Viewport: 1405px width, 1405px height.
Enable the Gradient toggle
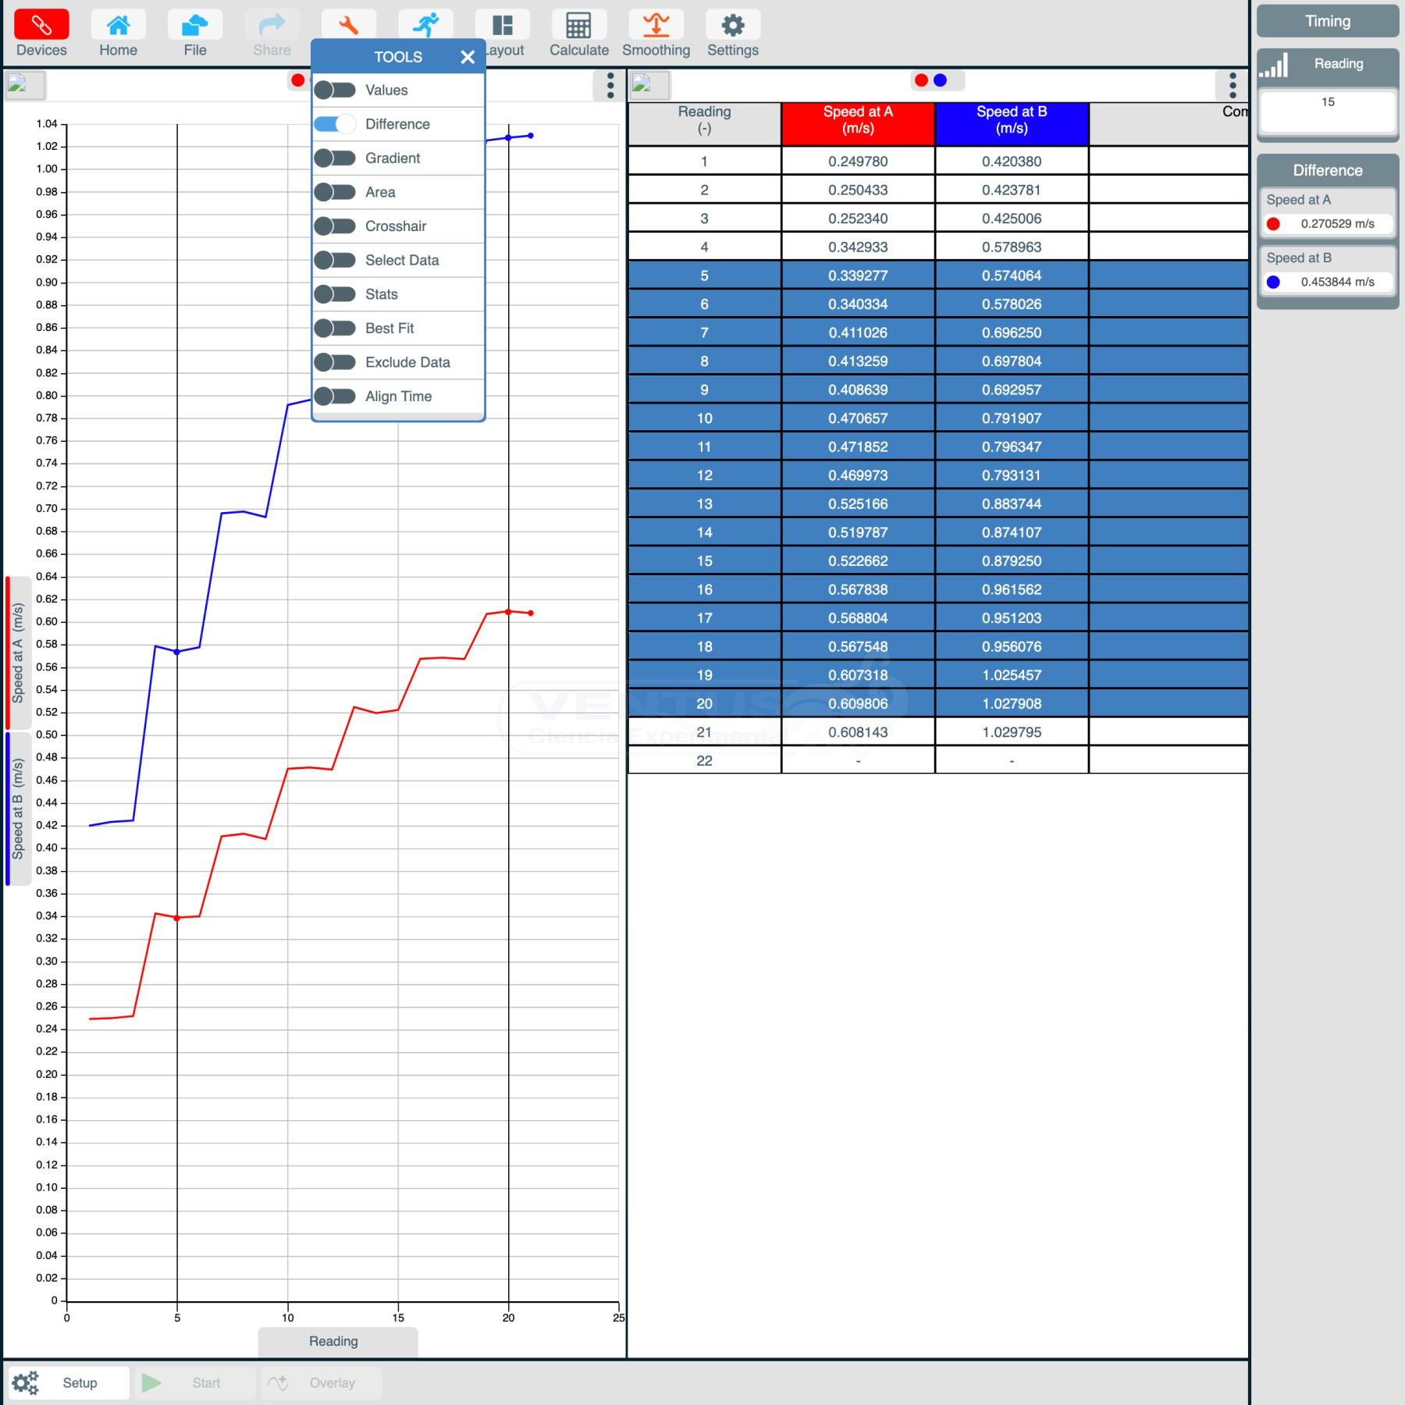tap(335, 158)
